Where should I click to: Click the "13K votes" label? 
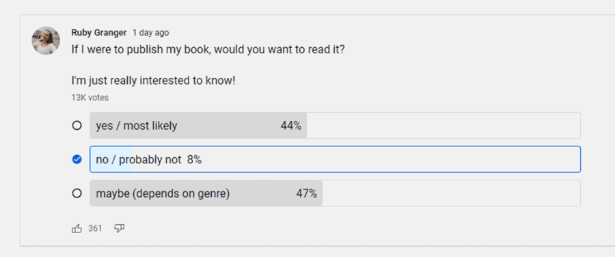click(x=90, y=98)
